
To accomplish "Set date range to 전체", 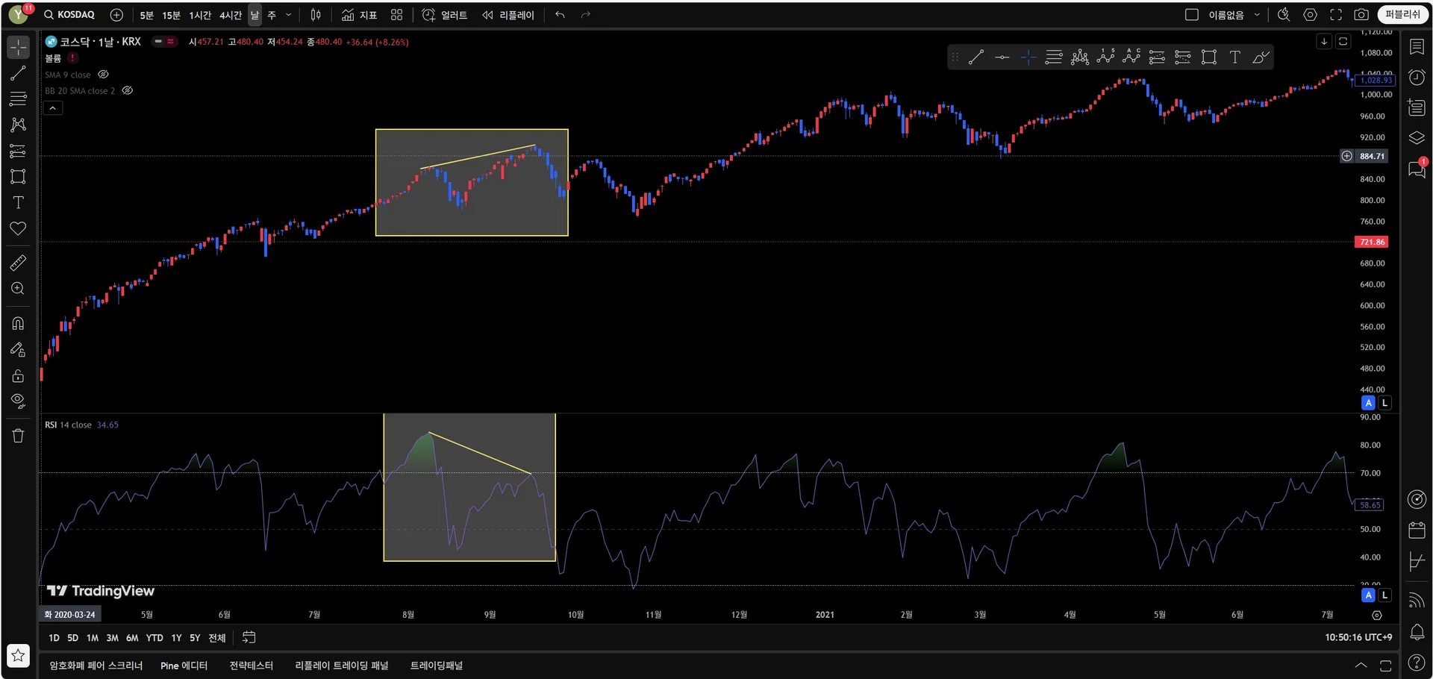I will tap(217, 638).
